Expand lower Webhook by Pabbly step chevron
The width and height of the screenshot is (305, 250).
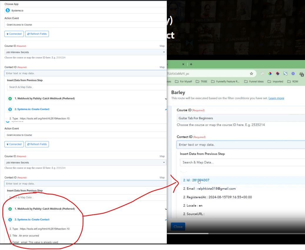click(x=166, y=209)
